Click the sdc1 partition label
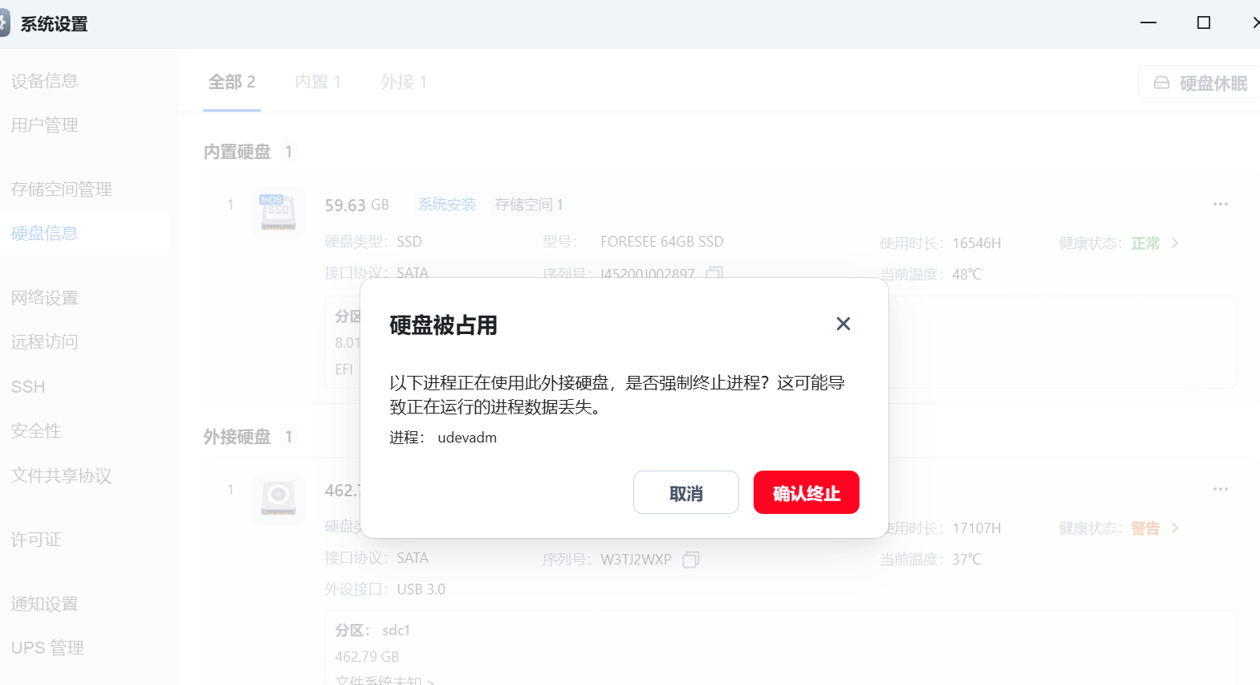The image size is (1260, 685). [x=396, y=630]
